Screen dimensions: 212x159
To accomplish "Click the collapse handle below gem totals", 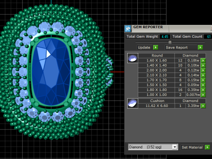I will [170, 42].
